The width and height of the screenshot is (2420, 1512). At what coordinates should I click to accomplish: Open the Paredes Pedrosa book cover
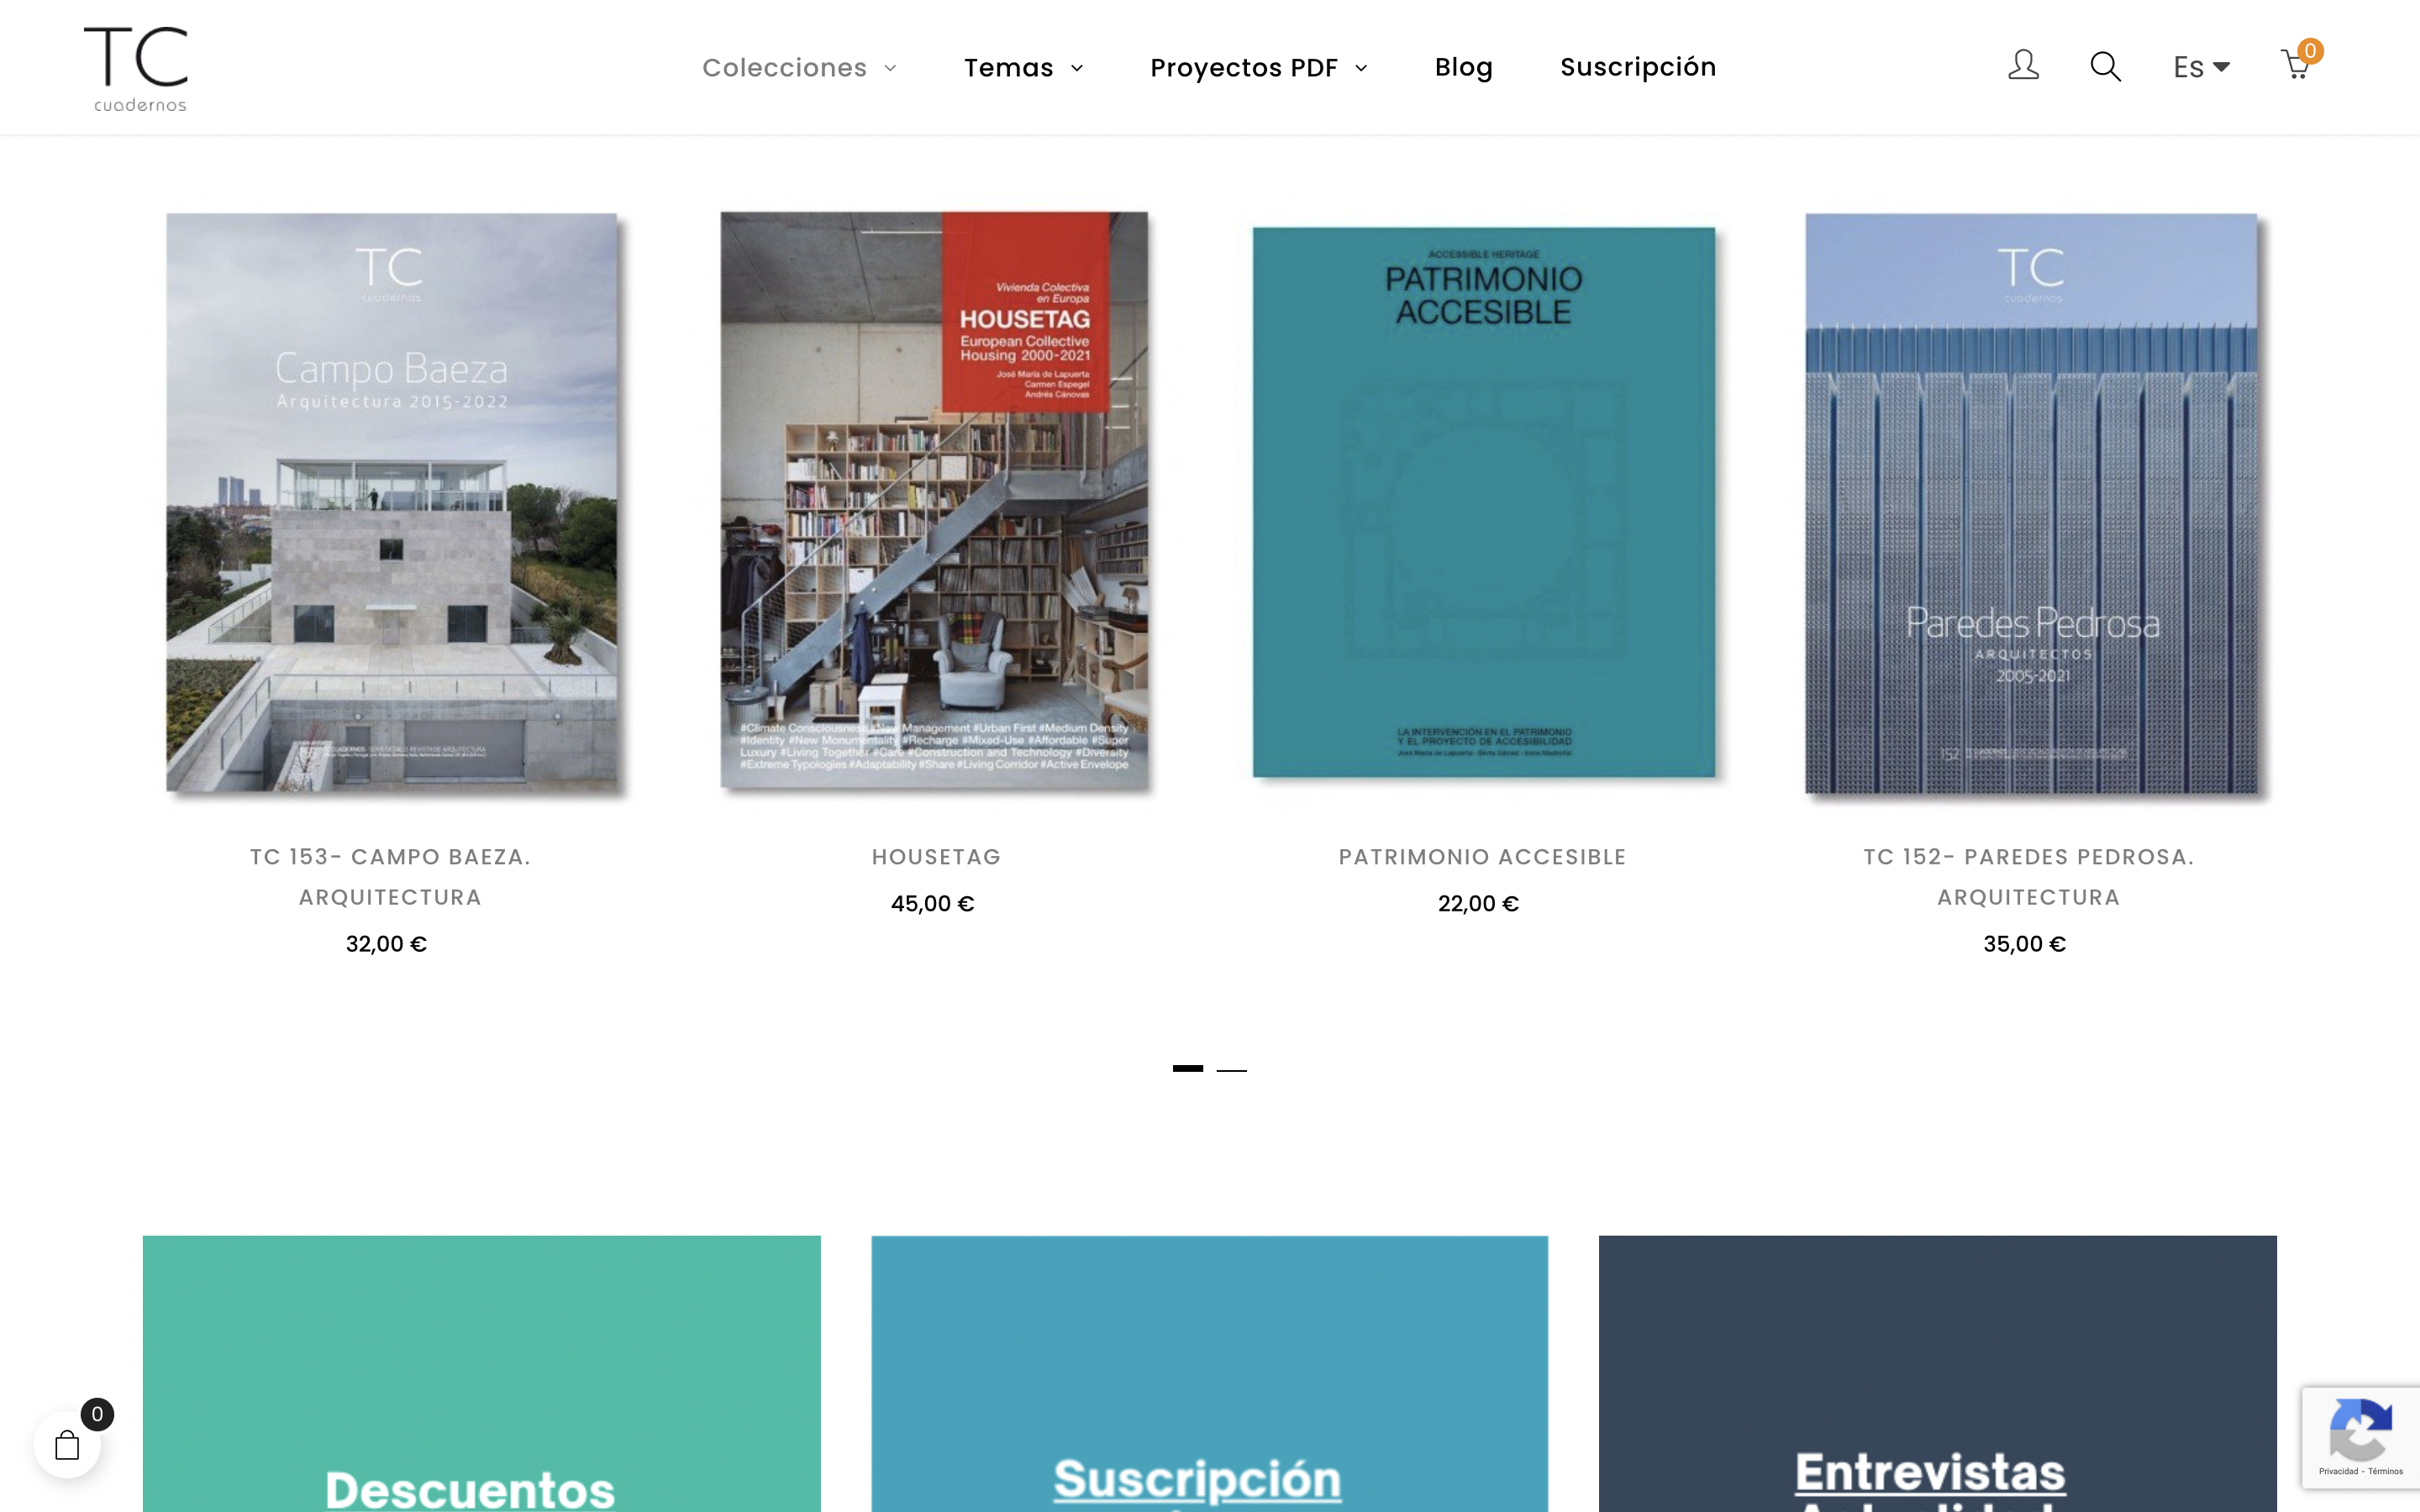[x=2031, y=502]
